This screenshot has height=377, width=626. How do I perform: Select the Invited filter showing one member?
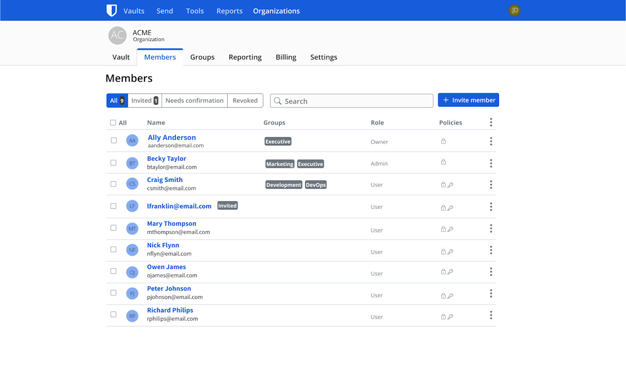(x=144, y=100)
